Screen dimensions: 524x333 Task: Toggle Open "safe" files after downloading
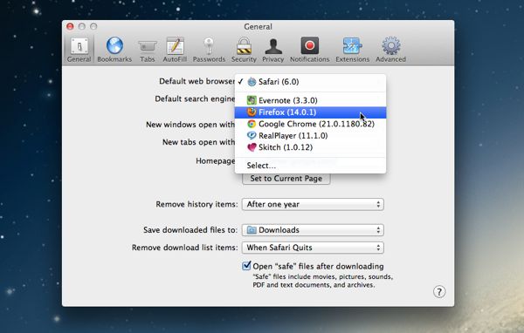click(x=246, y=266)
